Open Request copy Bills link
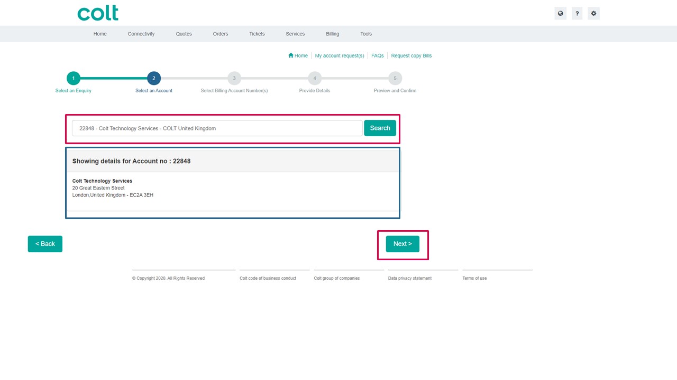Image resolution: width=677 pixels, height=380 pixels. (411, 55)
